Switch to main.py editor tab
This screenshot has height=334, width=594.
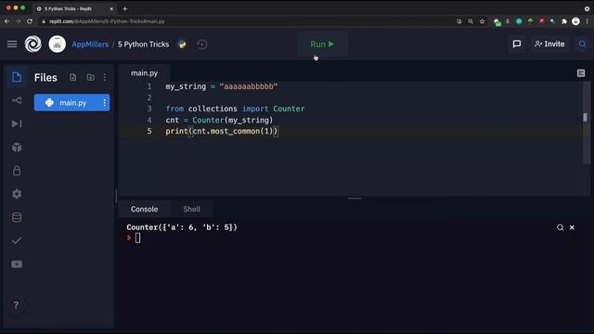tap(145, 73)
